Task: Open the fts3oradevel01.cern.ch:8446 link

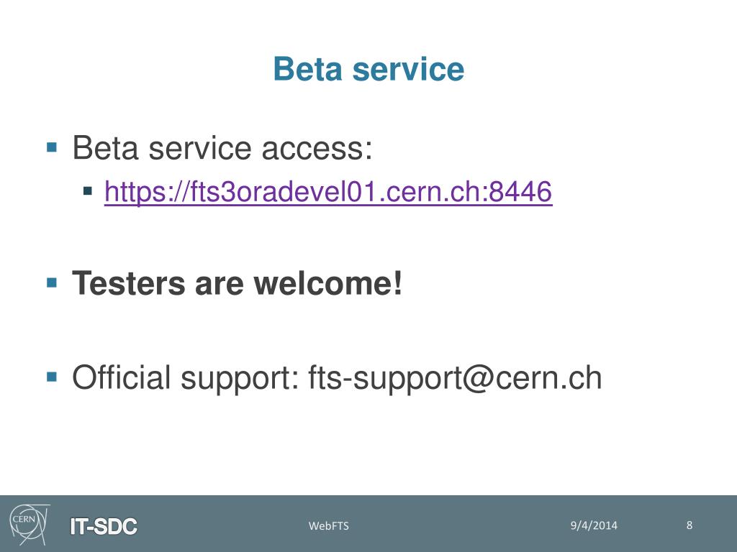Action: pos(328,192)
